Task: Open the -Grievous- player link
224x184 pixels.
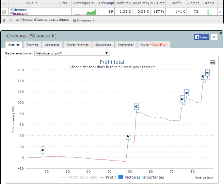Action: coord(19,10)
